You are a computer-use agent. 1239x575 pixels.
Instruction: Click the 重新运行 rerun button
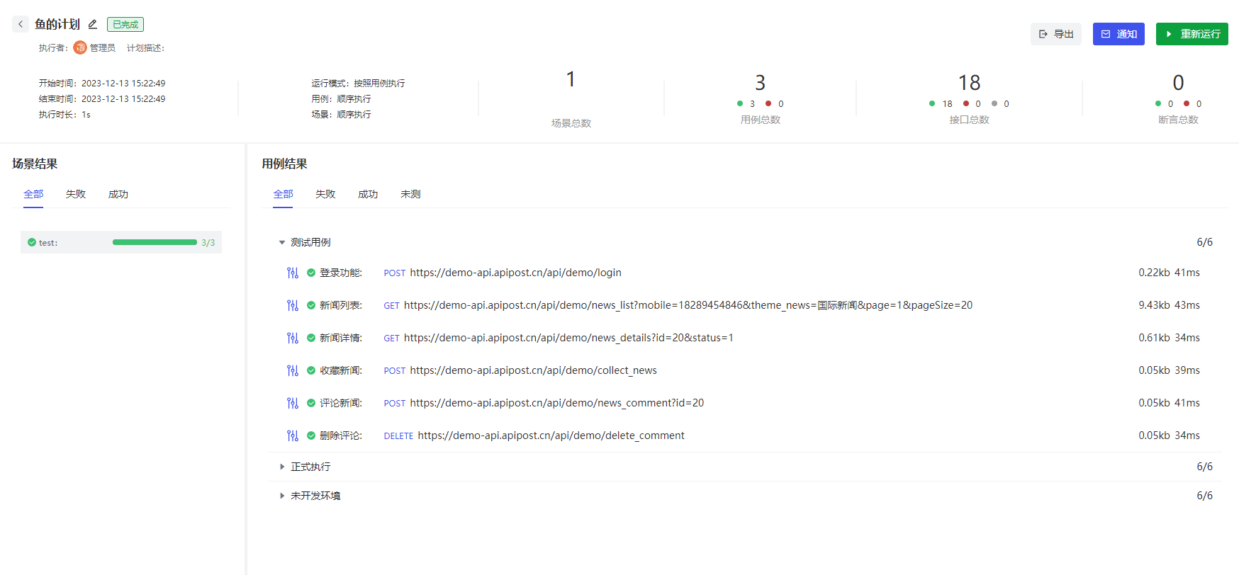click(1192, 34)
